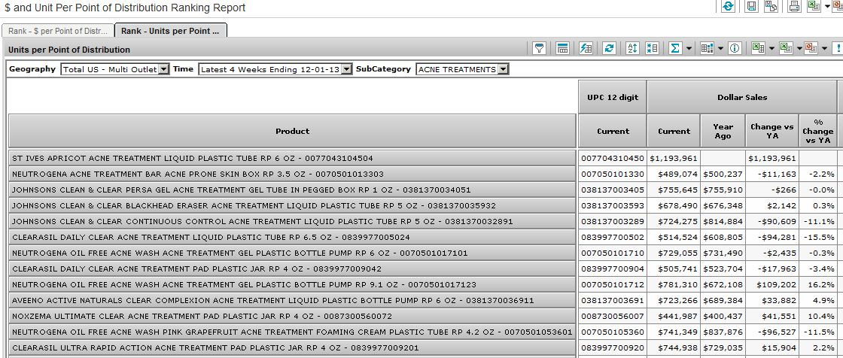Click the floppy disk save icon
Screen dimensions: 843x358
point(751,7)
